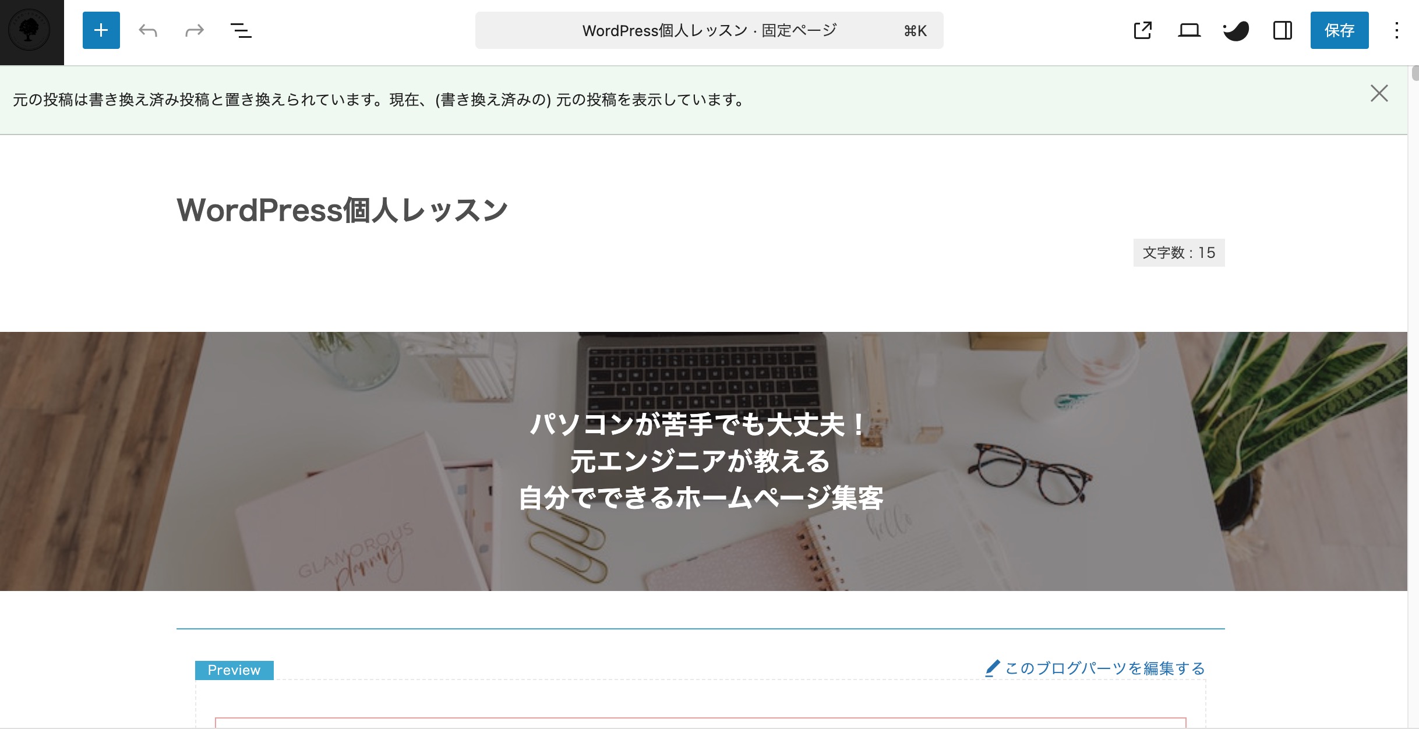Click cover text 自分でできるホームページ集客
This screenshot has width=1419, height=729.
701,498
